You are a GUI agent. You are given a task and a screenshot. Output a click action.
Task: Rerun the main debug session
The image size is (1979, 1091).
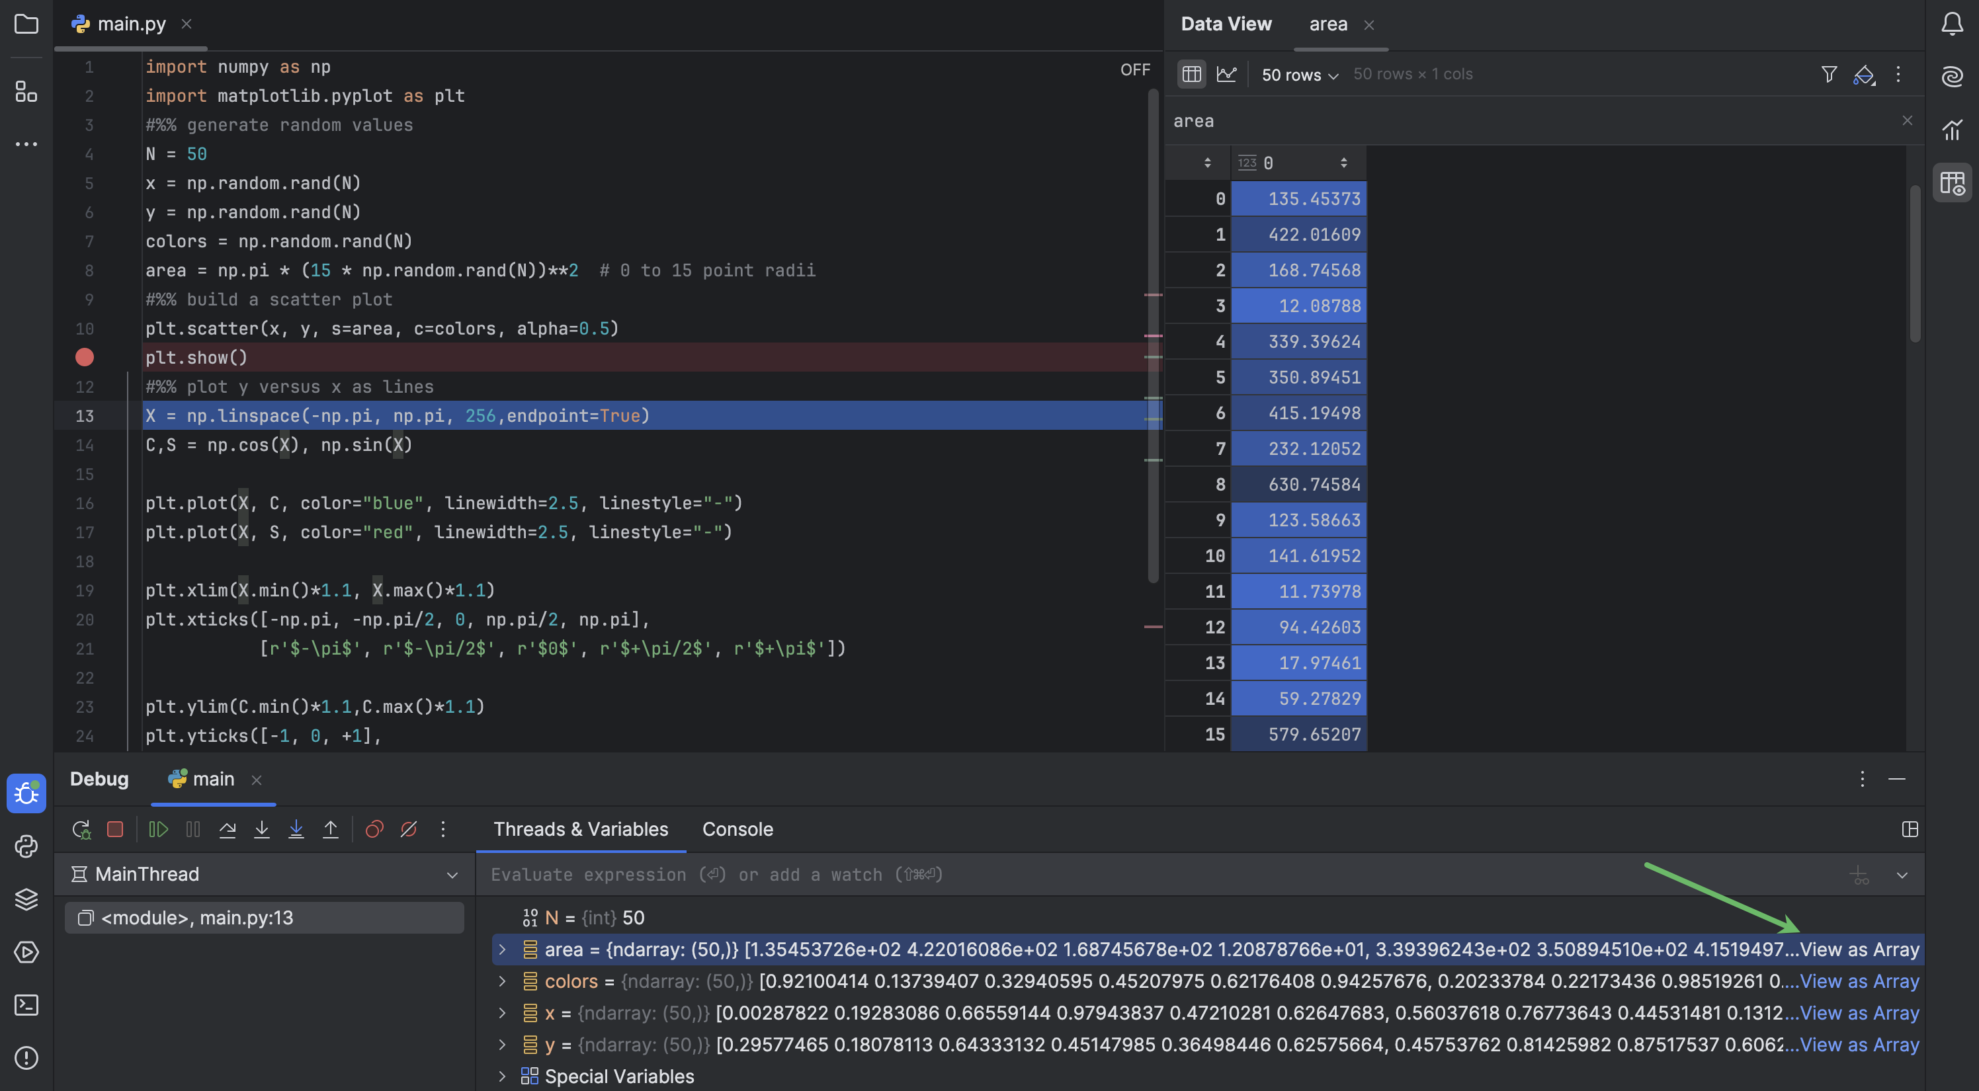[81, 829]
